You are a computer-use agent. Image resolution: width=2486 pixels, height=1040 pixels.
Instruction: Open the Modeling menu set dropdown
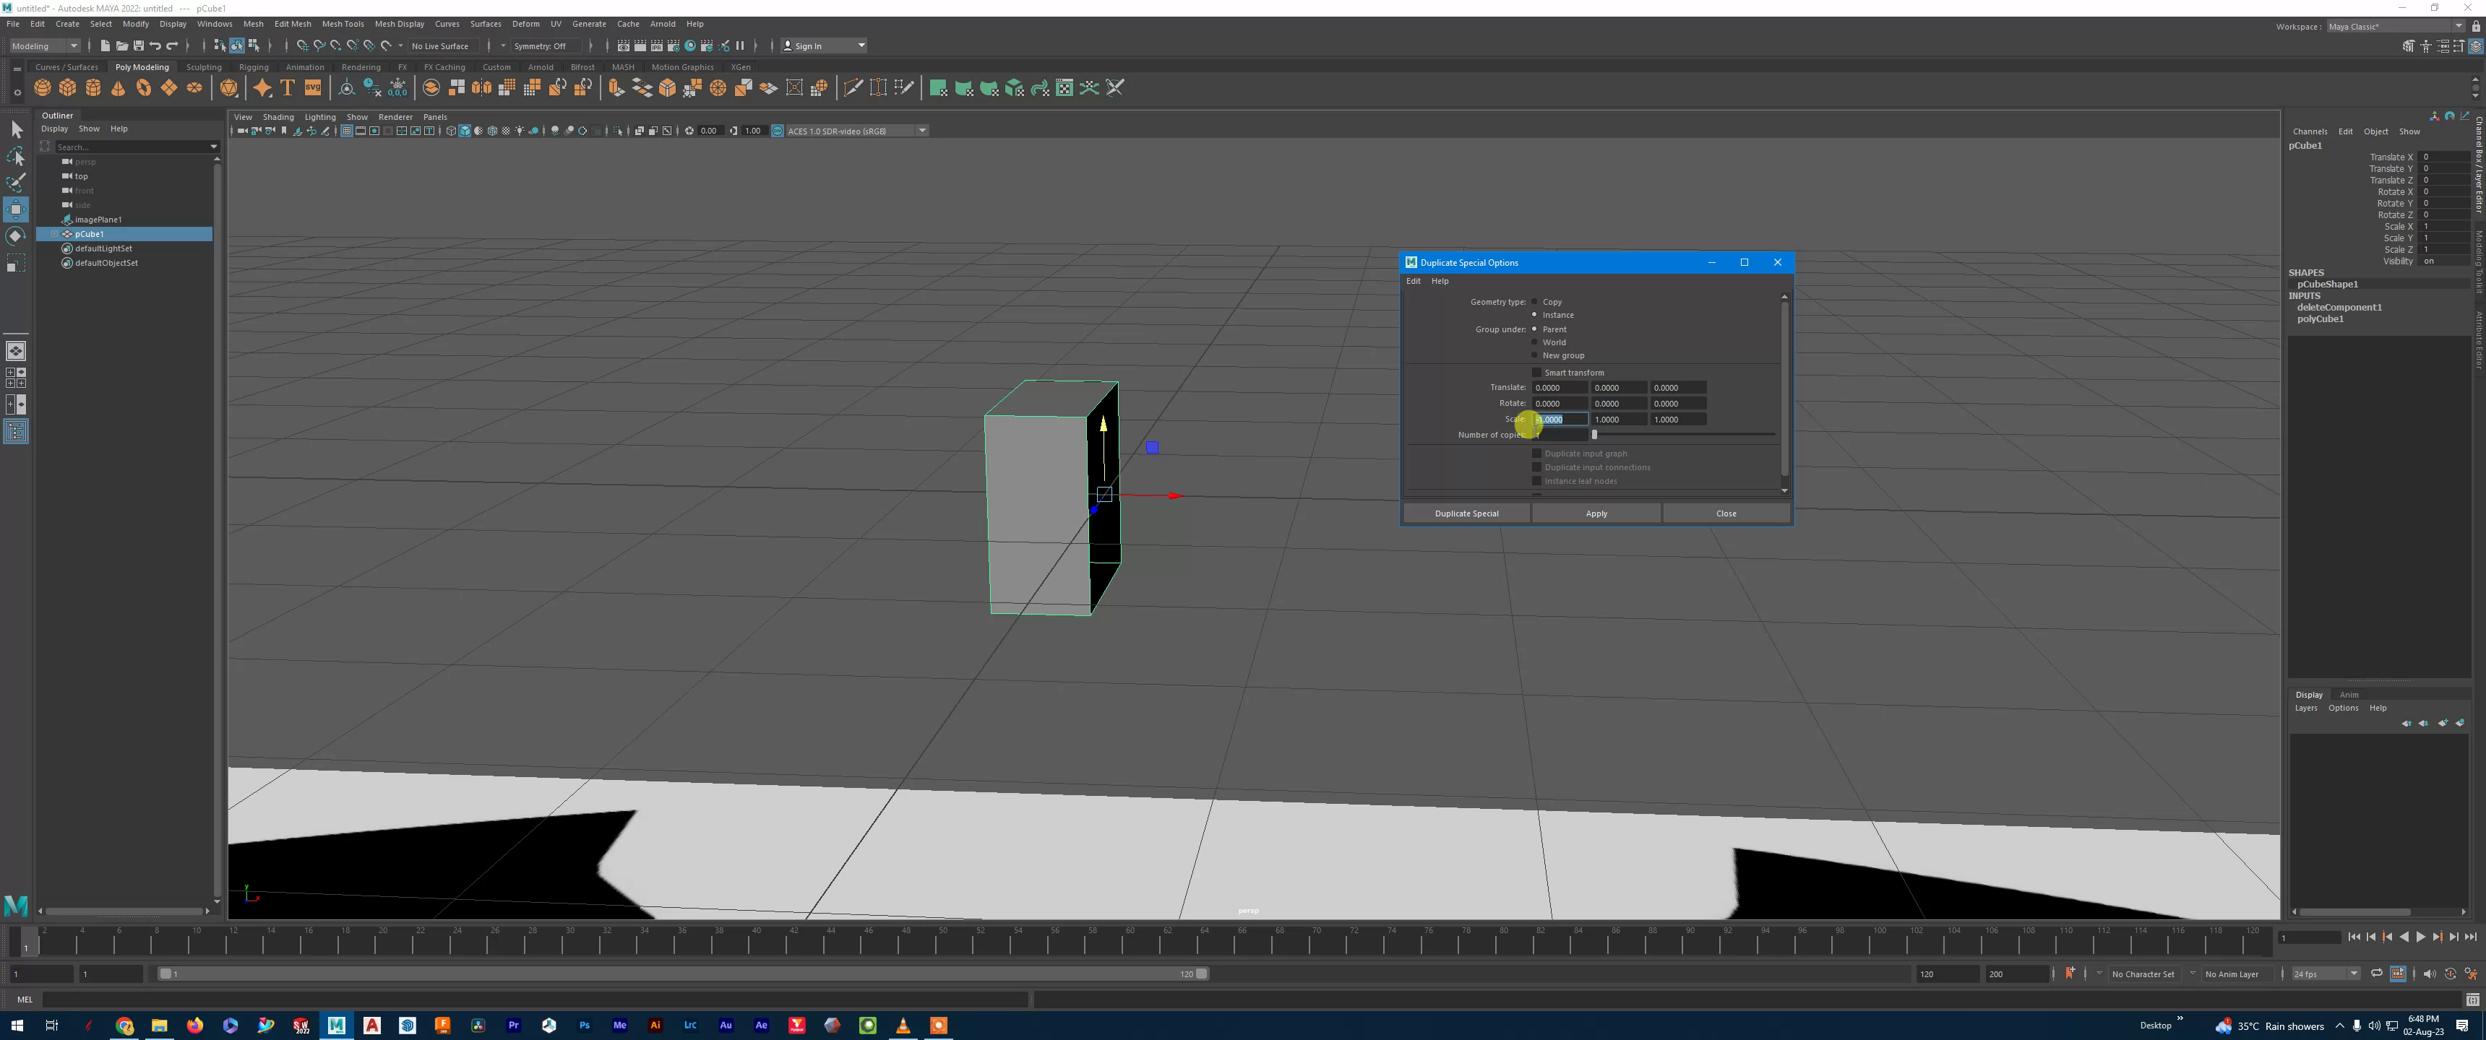[44, 45]
